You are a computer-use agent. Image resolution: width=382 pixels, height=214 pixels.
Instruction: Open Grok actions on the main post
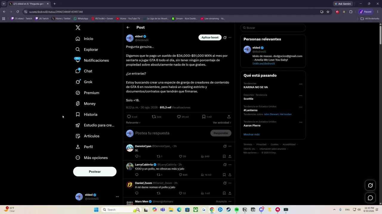(225, 37)
